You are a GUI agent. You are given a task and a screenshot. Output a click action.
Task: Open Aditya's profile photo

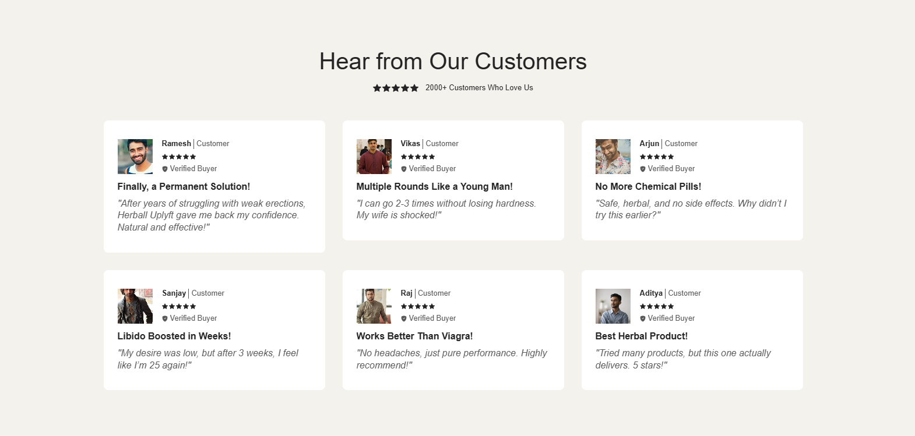[613, 306]
